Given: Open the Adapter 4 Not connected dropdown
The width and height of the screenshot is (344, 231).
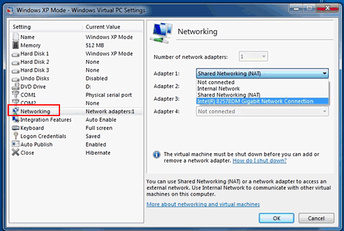Looking at the screenshot, I should pos(263,112).
